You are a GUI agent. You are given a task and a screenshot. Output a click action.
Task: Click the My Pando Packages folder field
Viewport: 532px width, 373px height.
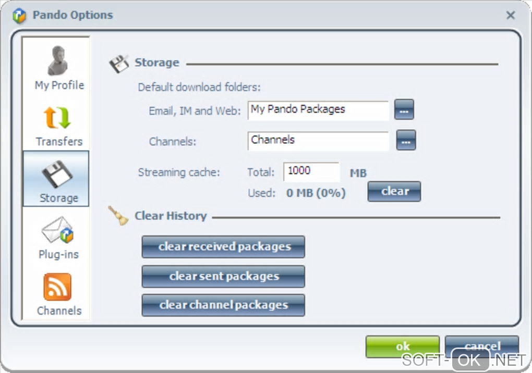point(318,110)
